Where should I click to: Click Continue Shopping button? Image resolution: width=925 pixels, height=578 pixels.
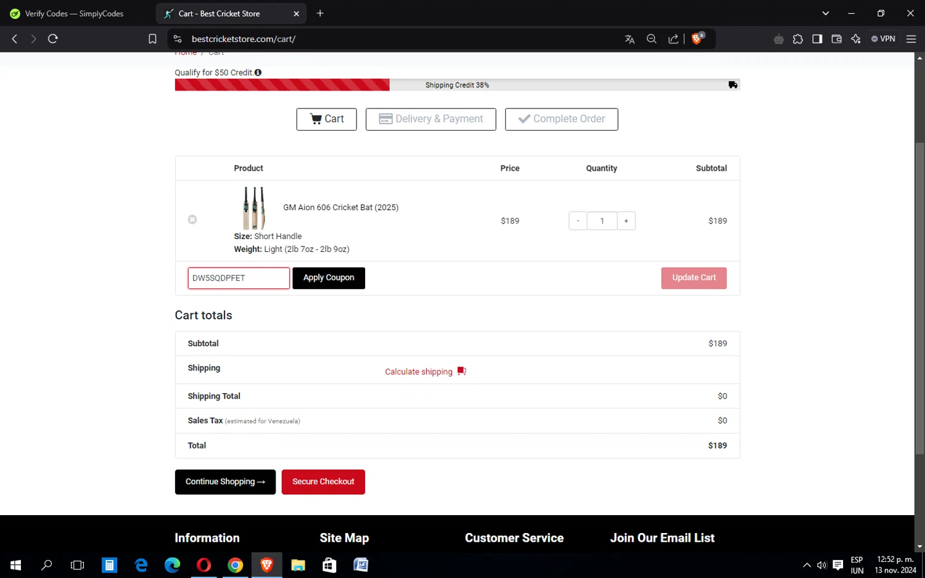point(225,482)
